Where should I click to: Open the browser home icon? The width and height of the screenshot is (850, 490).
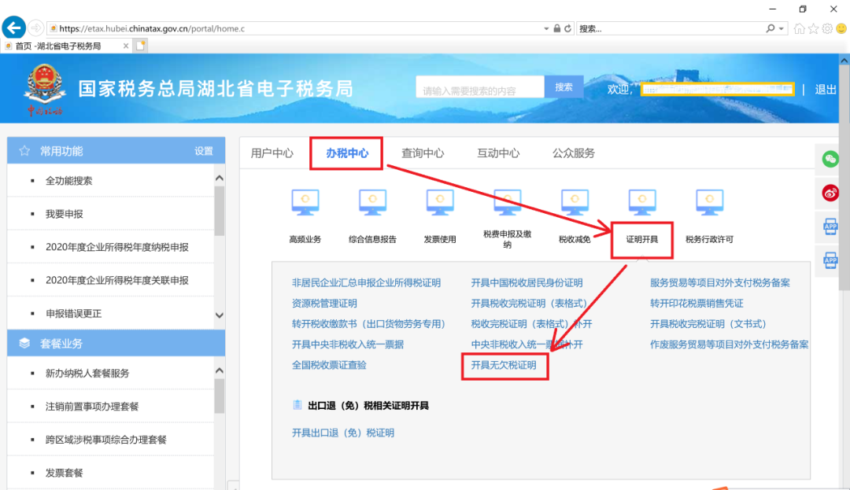pyautogui.click(x=799, y=28)
